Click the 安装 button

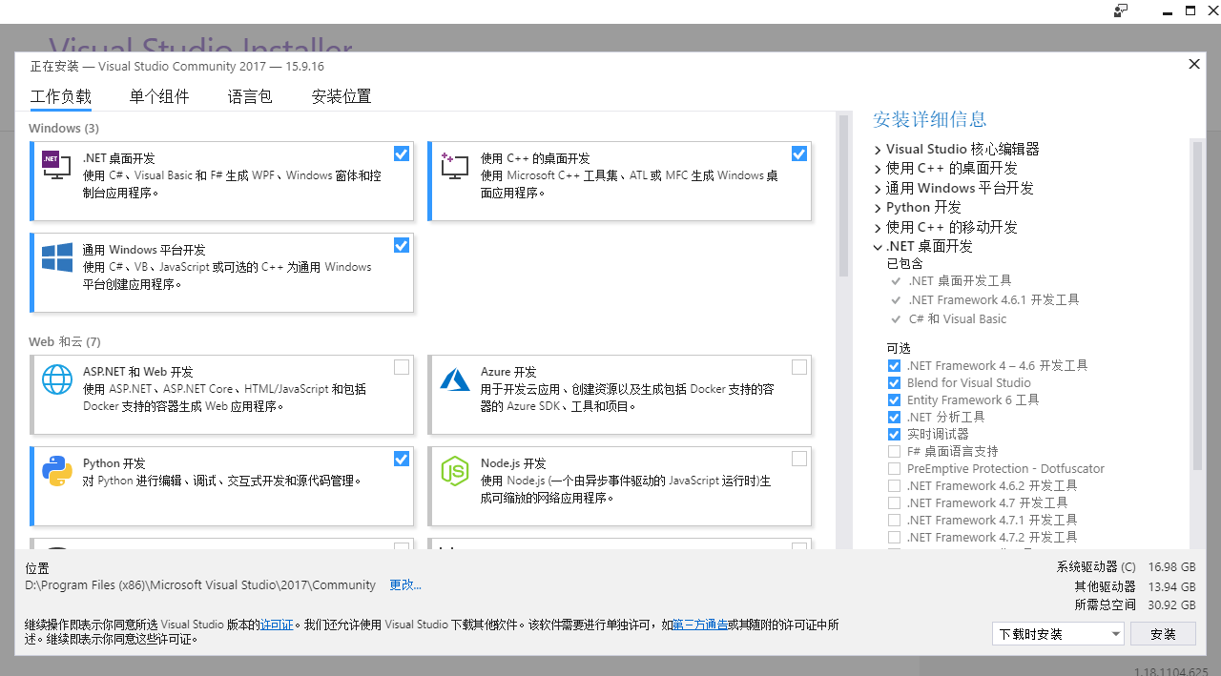click(x=1163, y=633)
